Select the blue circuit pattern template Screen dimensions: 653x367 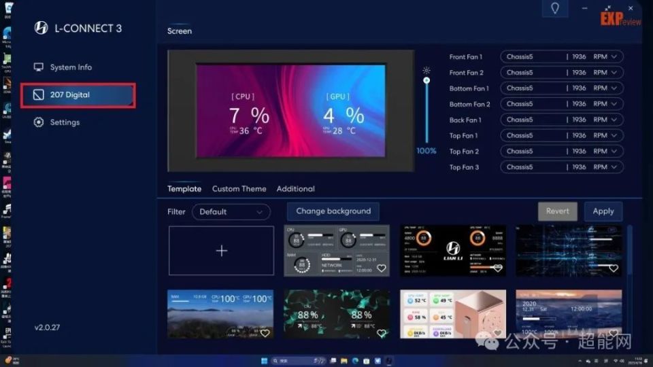coord(569,251)
